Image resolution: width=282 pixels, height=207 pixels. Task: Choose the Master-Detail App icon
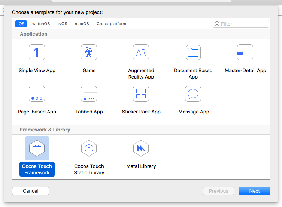tap(245, 53)
